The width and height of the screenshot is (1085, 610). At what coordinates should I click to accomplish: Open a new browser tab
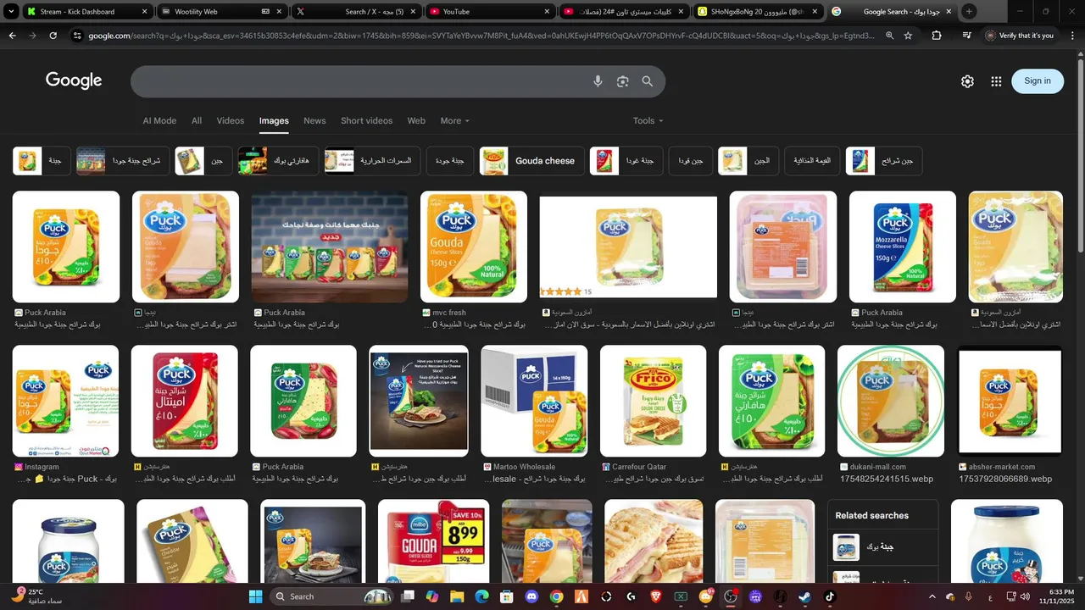point(969,11)
